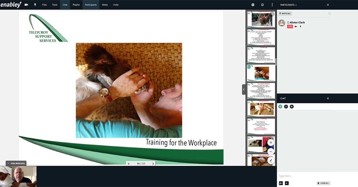The width and height of the screenshot is (358, 187).
Task: Open the three-dot more options menu
Action: pos(272,5)
